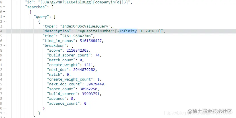Click the highlighted word "Infinity"
Image resolution: width=236 pixels, height=118 pixels.
pyautogui.click(x=128, y=31)
